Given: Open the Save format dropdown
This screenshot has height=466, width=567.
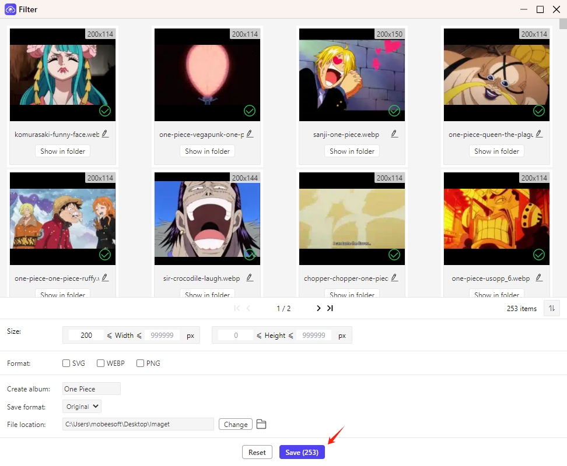Looking at the screenshot, I should (82, 407).
